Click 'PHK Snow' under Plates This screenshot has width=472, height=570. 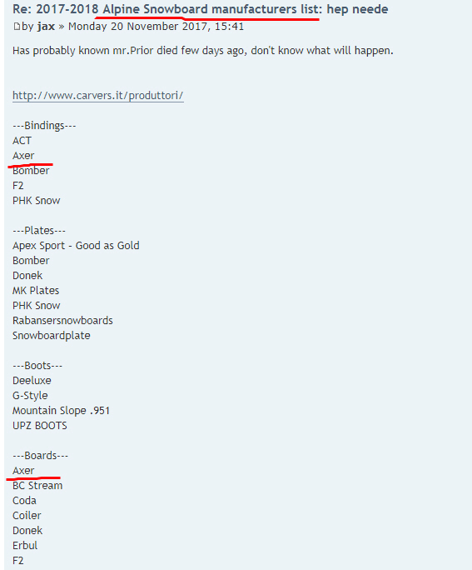[37, 305]
